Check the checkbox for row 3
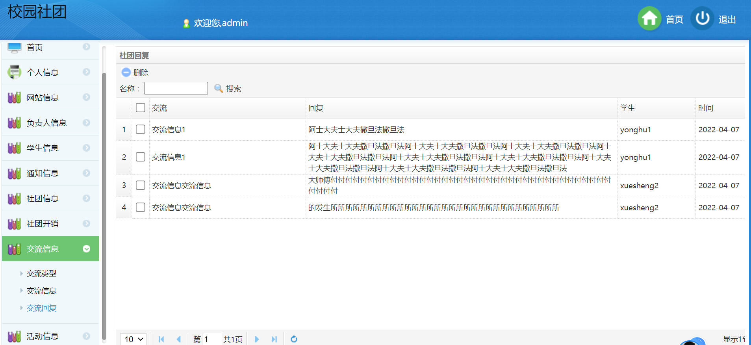 pyautogui.click(x=141, y=185)
